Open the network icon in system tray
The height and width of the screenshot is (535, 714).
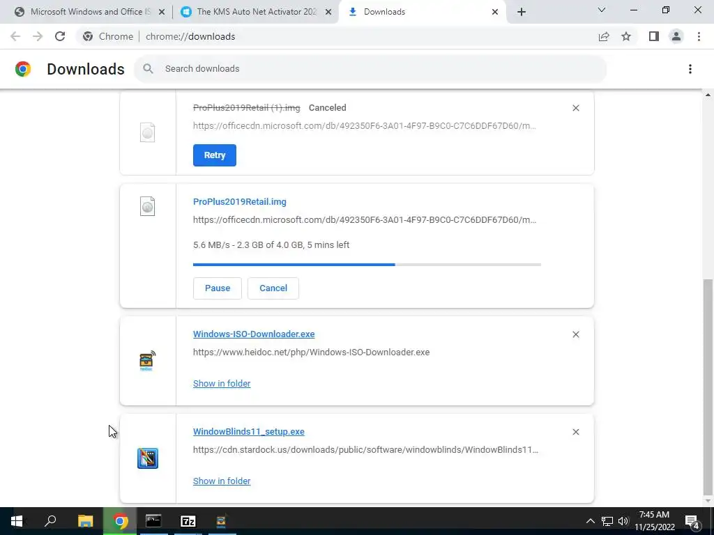[607, 521]
